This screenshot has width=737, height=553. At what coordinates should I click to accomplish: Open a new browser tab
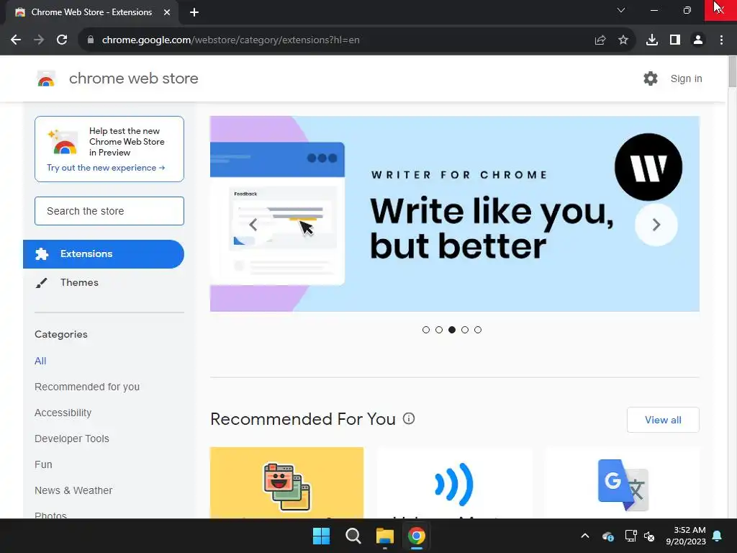pos(194,12)
